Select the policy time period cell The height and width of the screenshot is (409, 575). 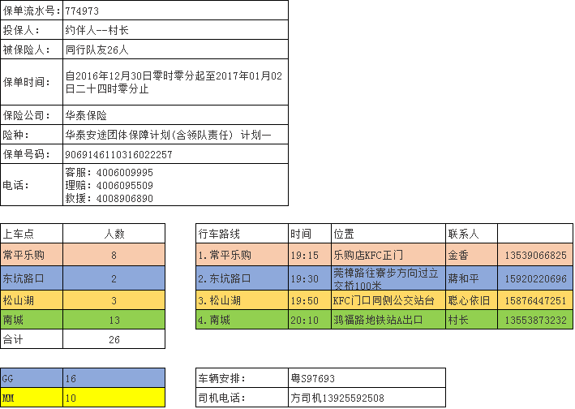point(174,82)
